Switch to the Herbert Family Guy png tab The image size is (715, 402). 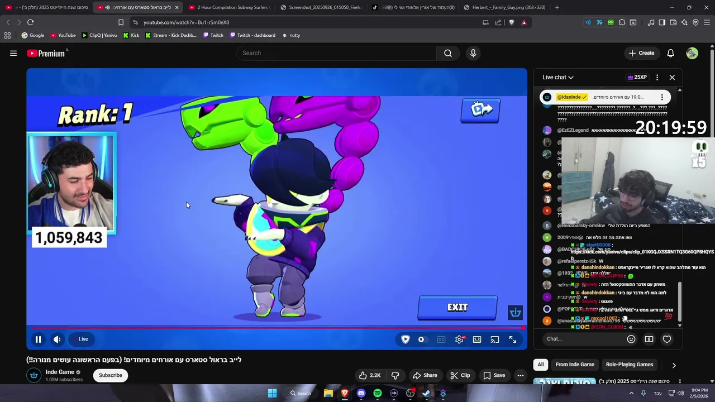(x=504, y=7)
